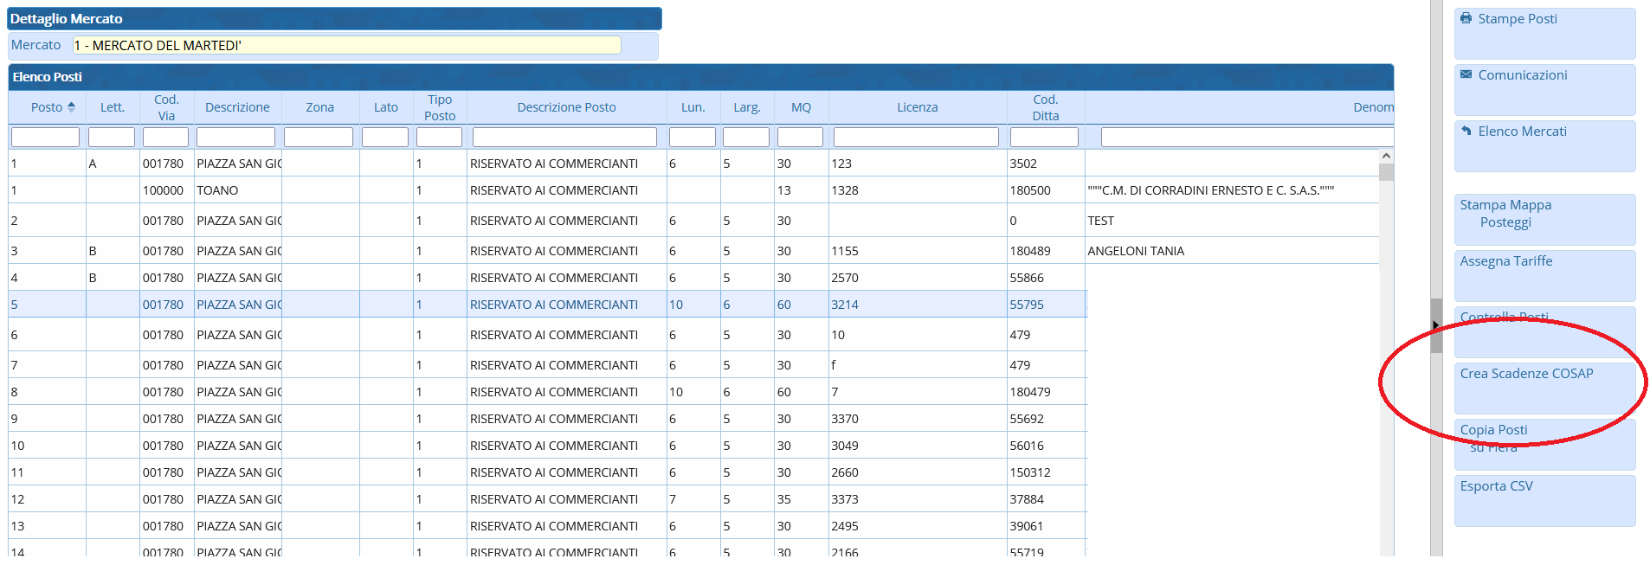The width and height of the screenshot is (1650, 578).
Task: Click the envelope icon beside Comunicazioni
Action: [x=1466, y=74]
